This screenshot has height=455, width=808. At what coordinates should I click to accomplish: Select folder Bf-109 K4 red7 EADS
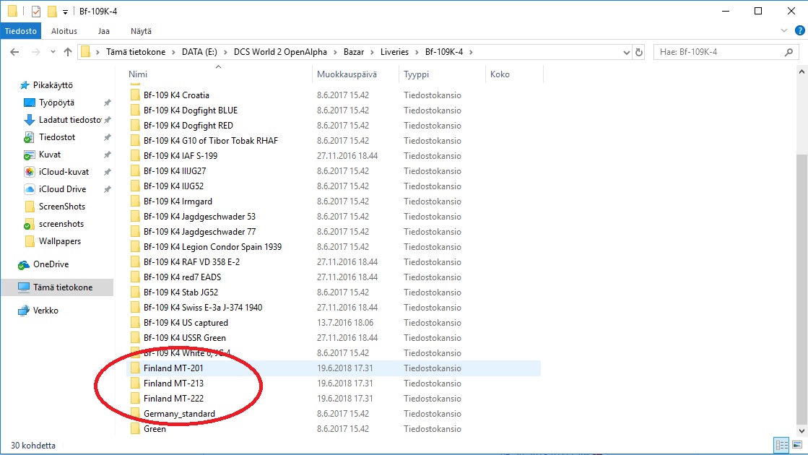(182, 277)
